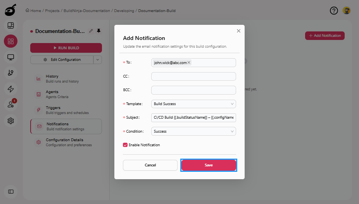Go to Developing breadcrumb link
Screen dimensions: 359x204
[x=124, y=11]
